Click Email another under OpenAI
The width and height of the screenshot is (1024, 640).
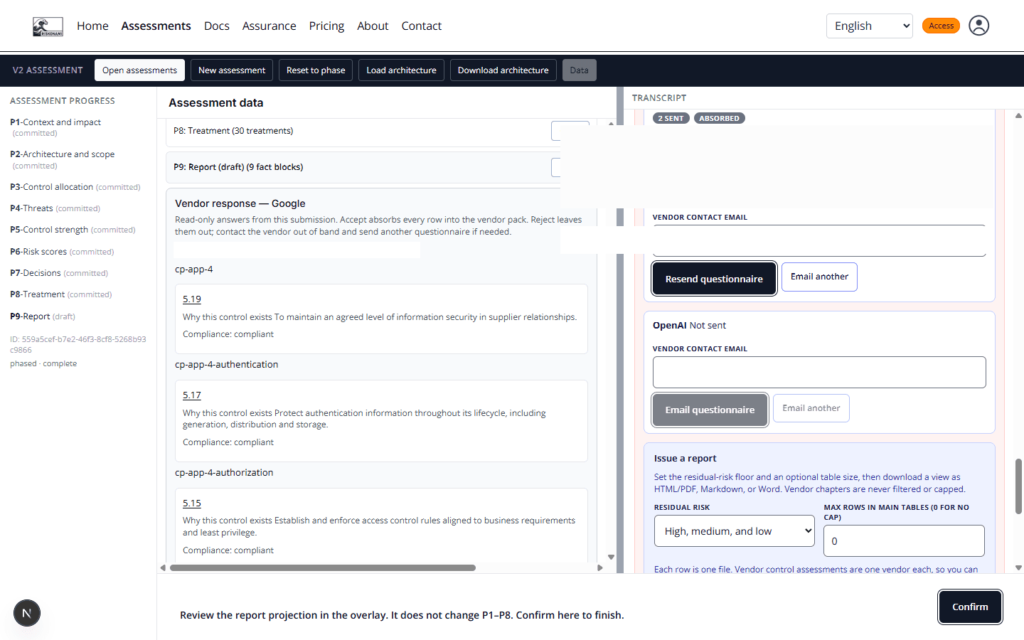click(x=811, y=408)
